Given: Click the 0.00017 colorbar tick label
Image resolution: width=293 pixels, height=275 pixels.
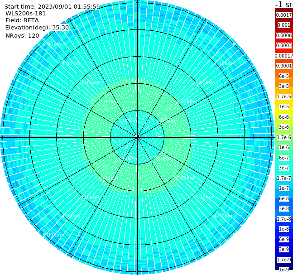Looking at the screenshot, I should [284, 56].
